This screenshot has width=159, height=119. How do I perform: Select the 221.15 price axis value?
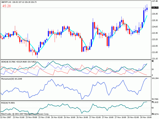tap(155, 59)
